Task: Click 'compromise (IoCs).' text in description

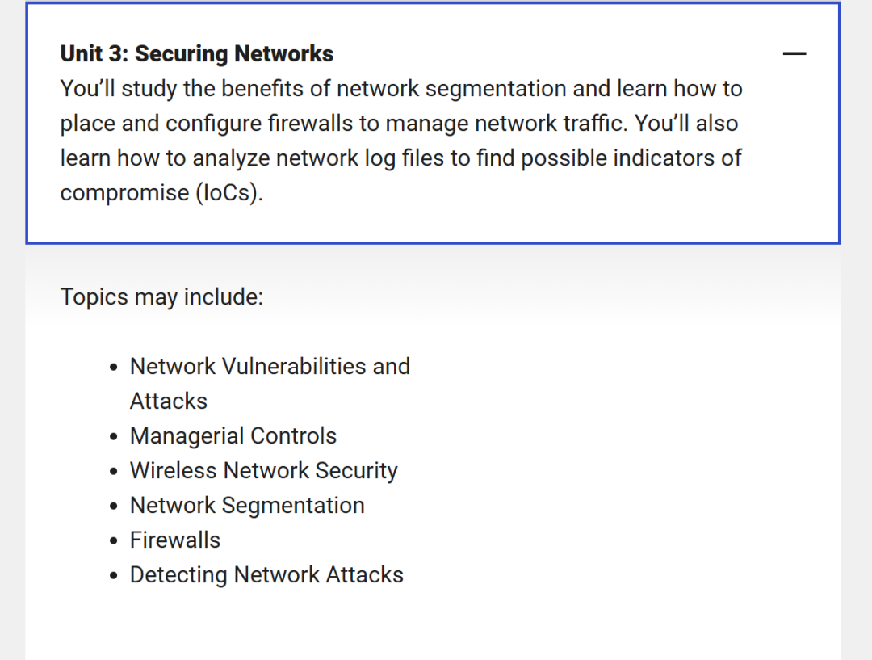Action: pyautogui.click(x=161, y=193)
